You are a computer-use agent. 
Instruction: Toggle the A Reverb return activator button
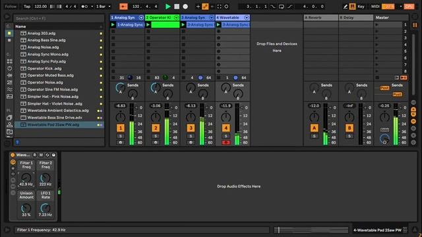tap(314, 128)
